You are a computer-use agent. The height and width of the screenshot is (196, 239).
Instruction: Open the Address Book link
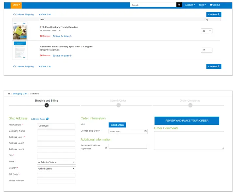point(38,119)
